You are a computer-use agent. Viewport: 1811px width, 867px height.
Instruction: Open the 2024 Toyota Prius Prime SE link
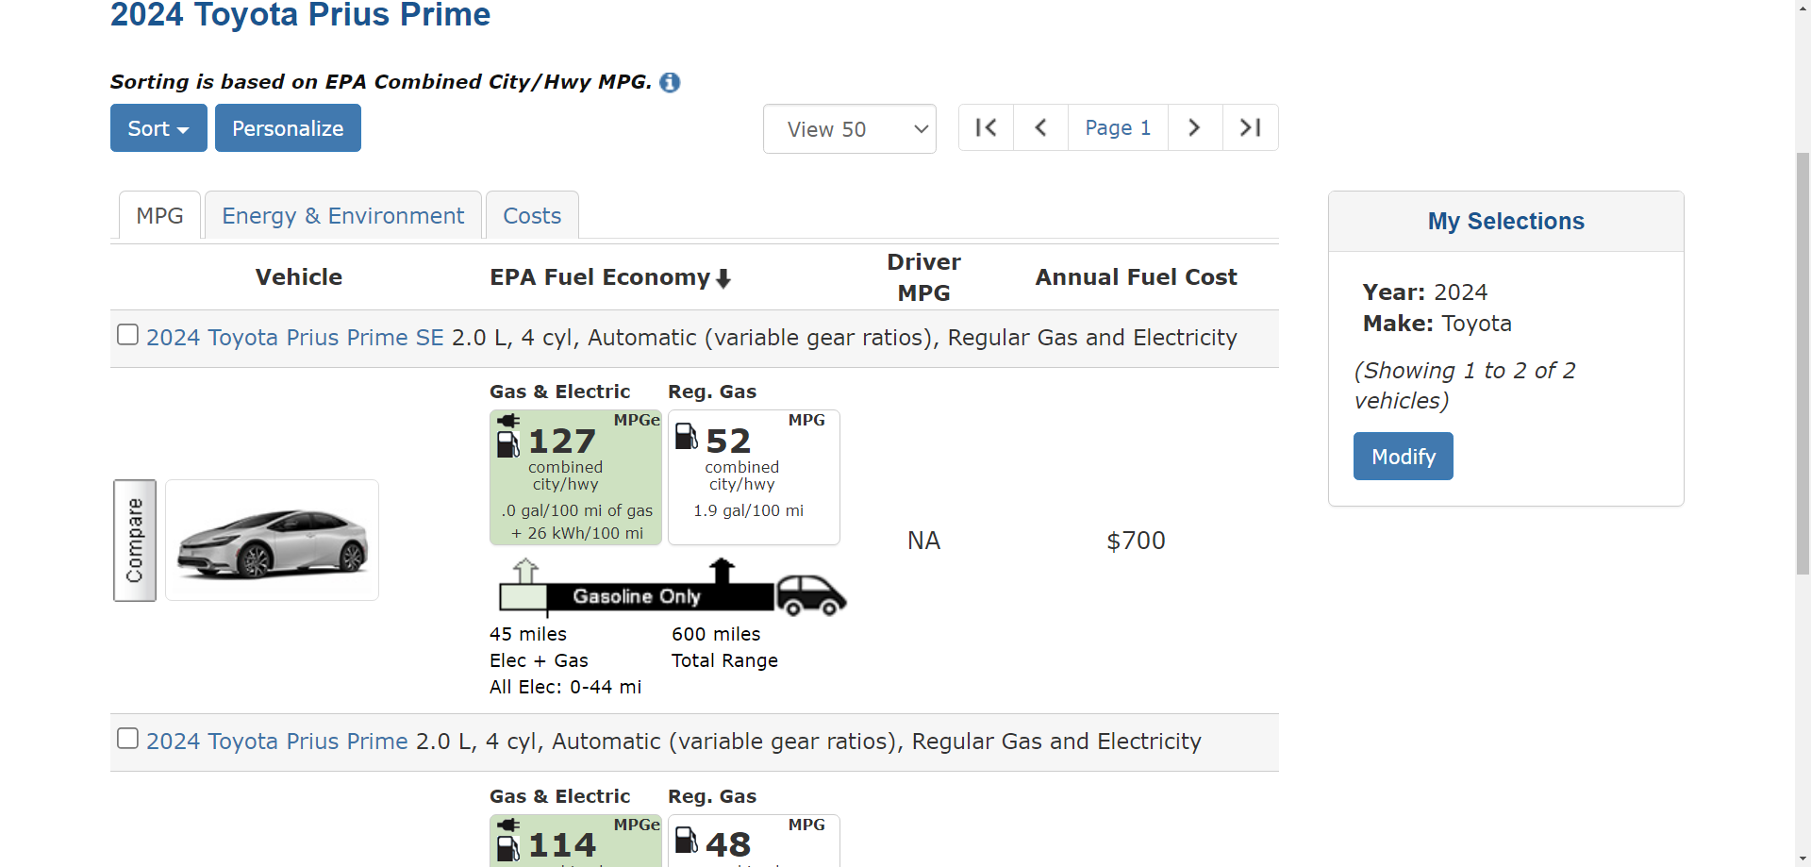pyautogui.click(x=295, y=338)
